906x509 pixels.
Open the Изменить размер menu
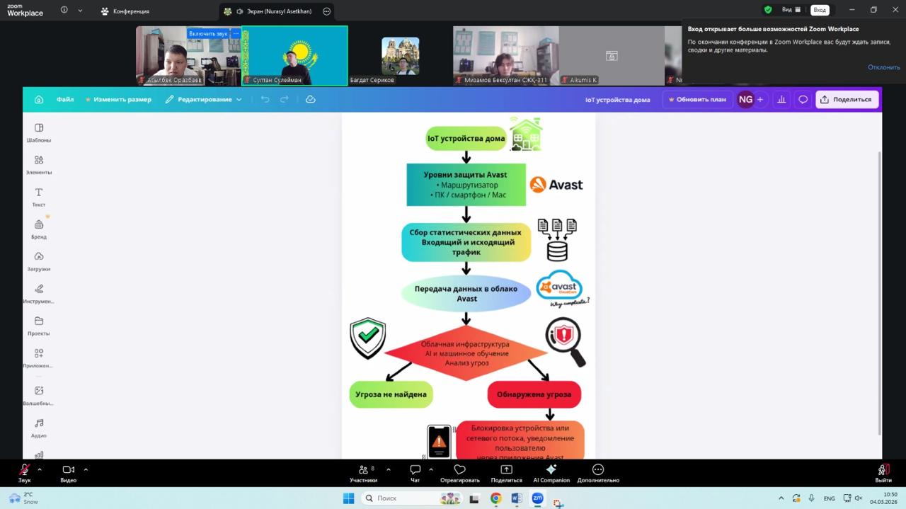tap(119, 100)
